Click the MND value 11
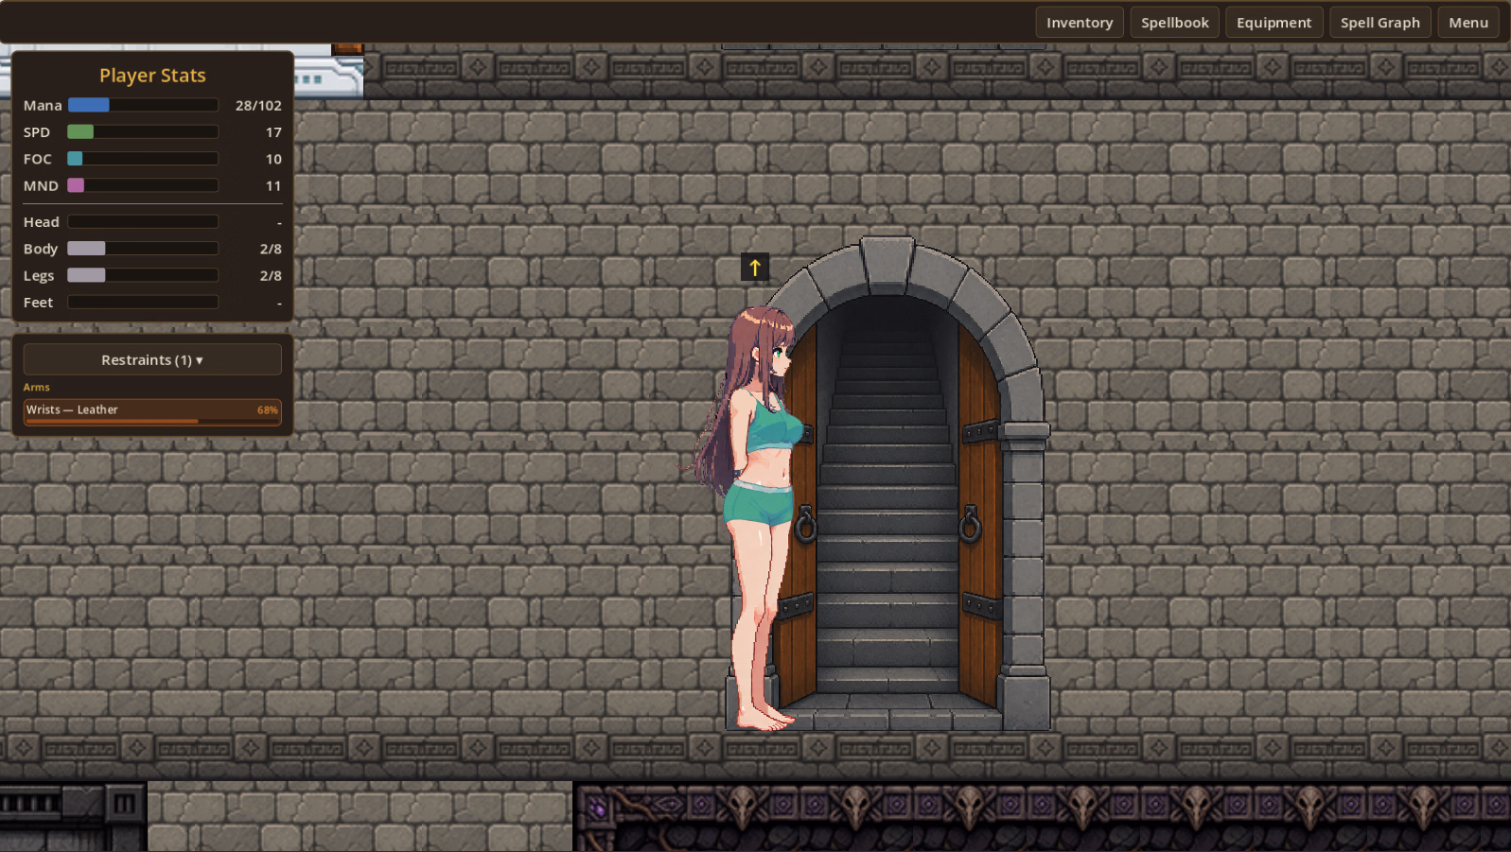This screenshot has width=1511, height=852. 273,186
